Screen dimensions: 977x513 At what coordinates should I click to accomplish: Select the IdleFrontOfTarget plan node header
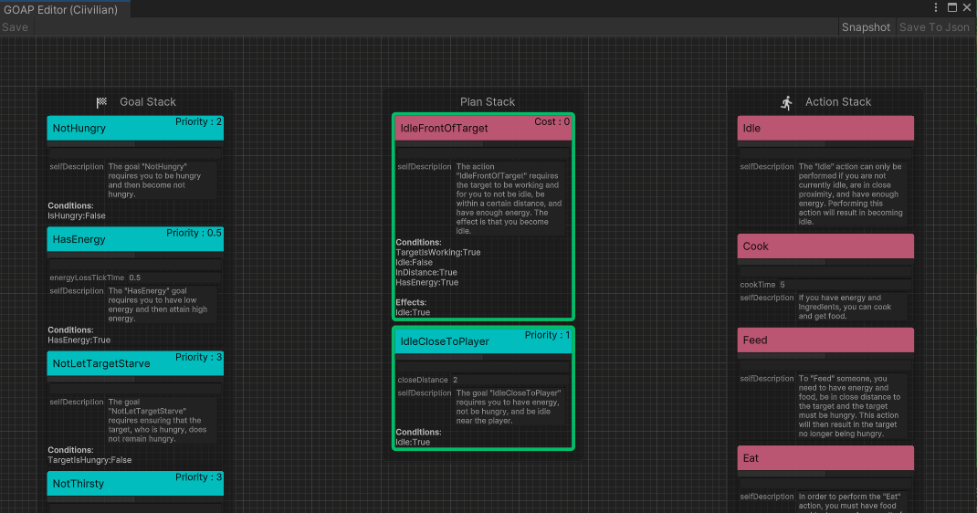483,129
